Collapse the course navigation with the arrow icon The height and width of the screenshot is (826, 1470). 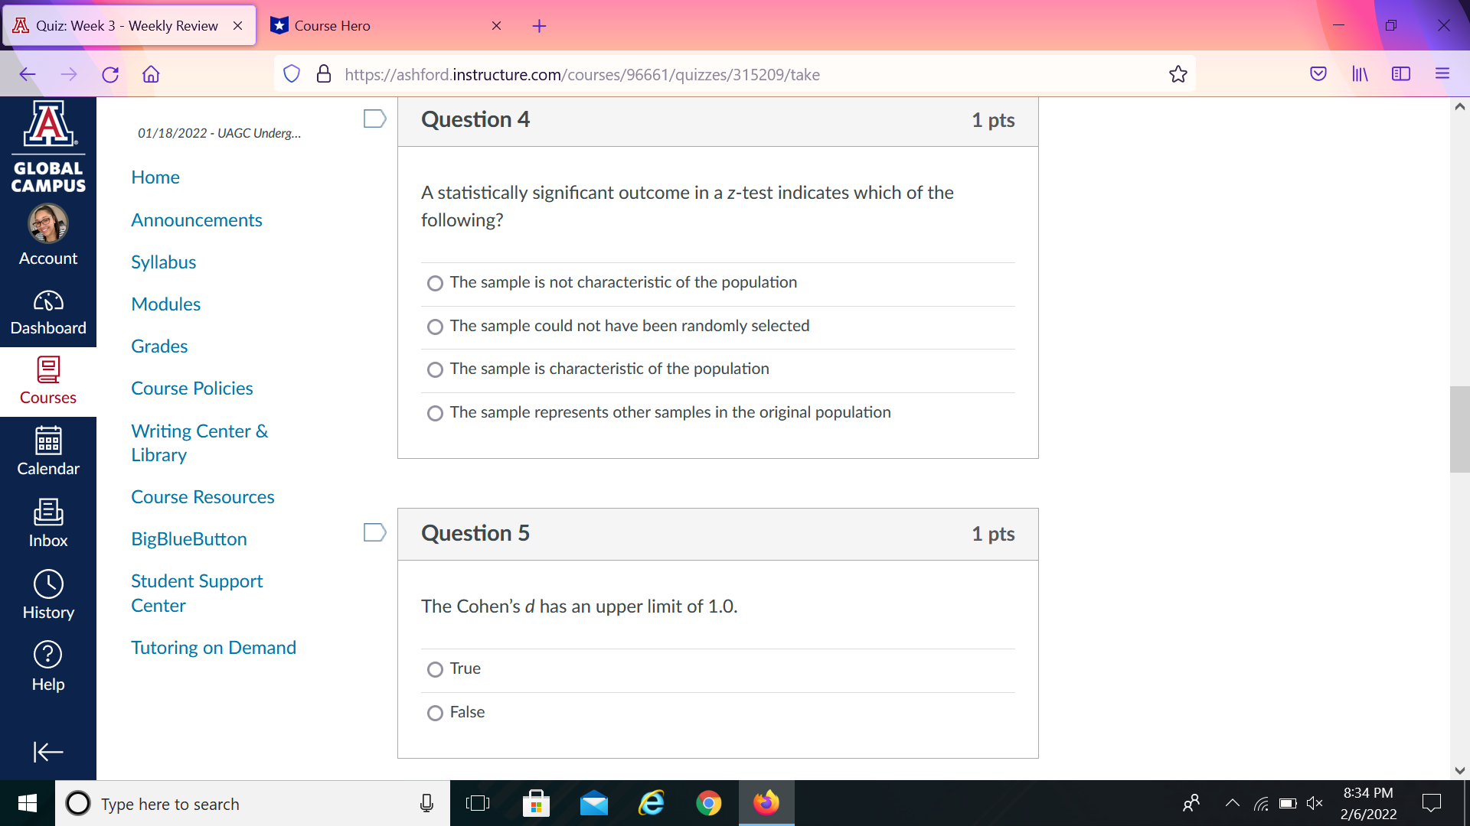coord(48,752)
